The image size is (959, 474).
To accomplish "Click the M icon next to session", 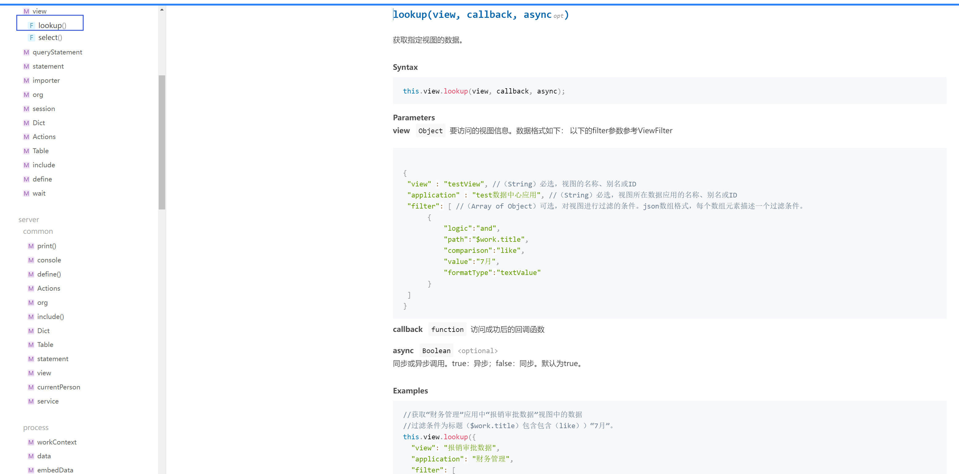I will (26, 109).
